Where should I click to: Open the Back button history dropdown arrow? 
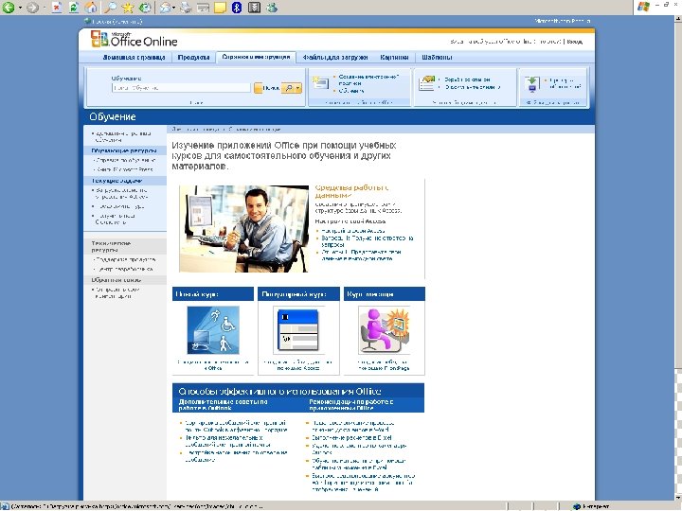pyautogui.click(x=20, y=8)
